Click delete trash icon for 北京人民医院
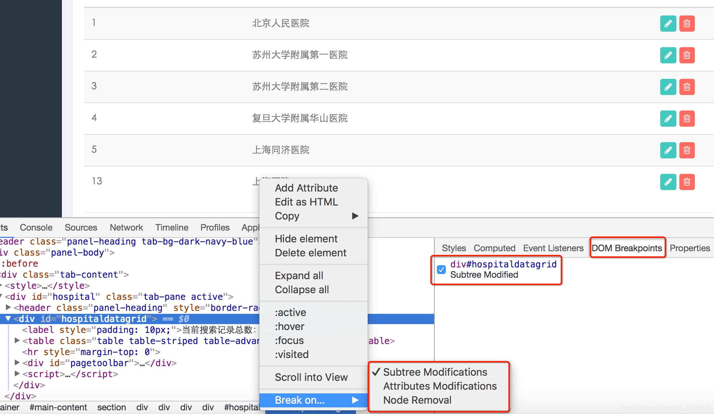 pyautogui.click(x=687, y=24)
